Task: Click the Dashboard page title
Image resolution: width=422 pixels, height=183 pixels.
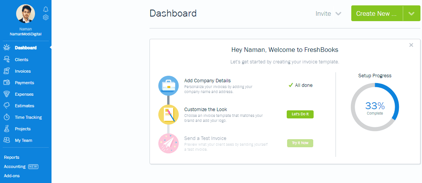Action: click(x=173, y=13)
